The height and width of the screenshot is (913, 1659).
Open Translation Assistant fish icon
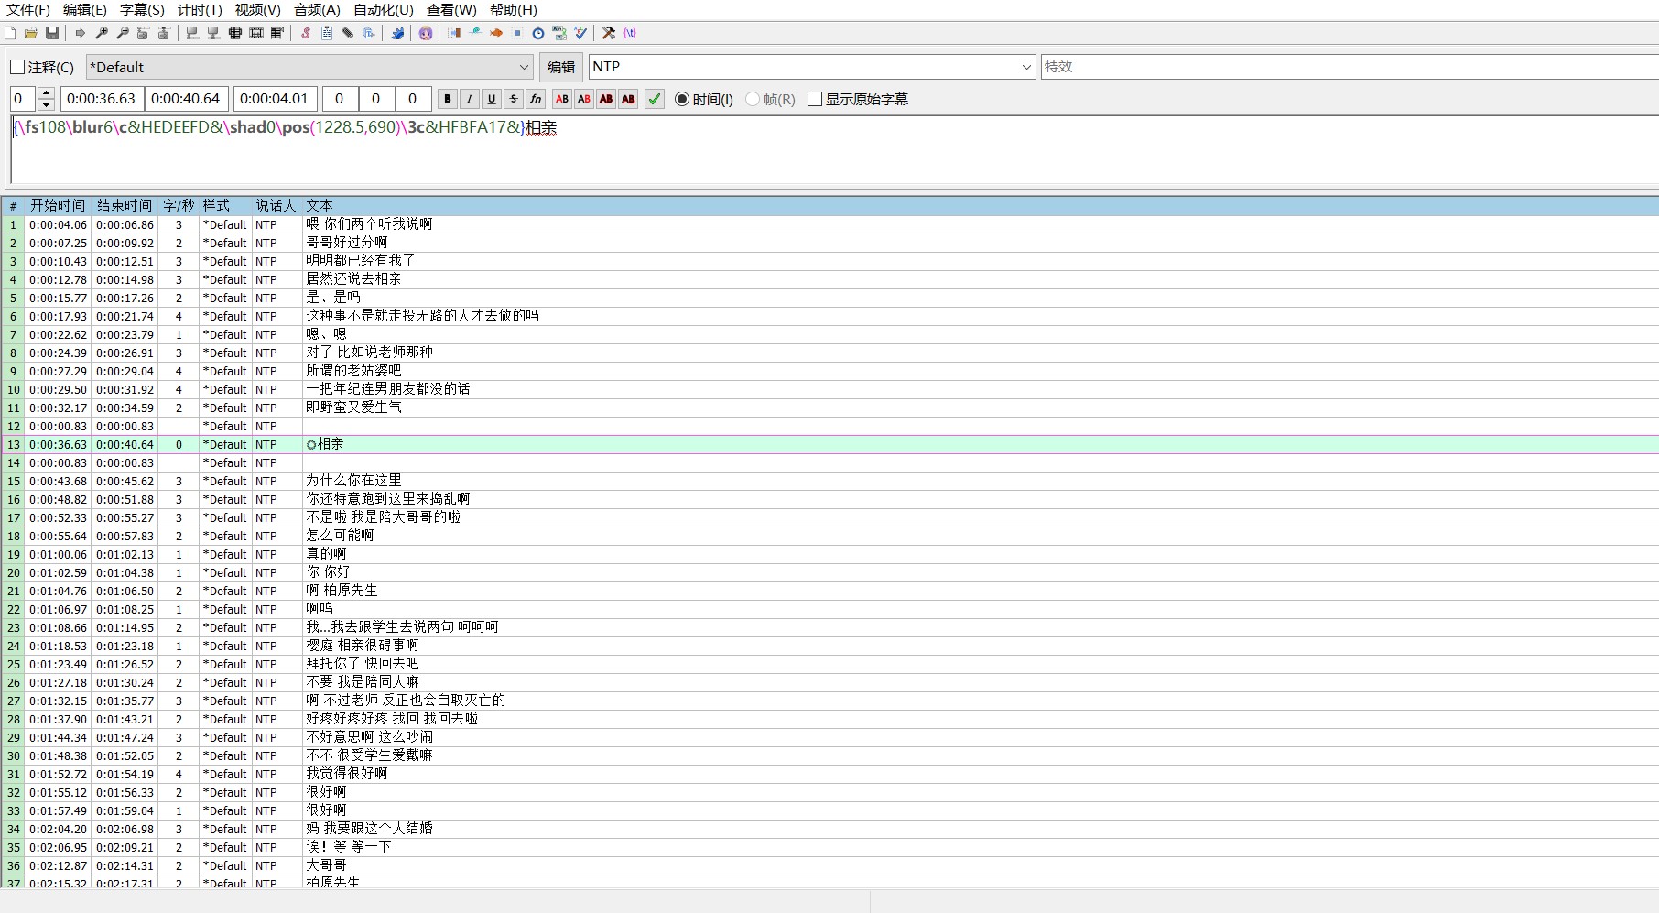[496, 33]
